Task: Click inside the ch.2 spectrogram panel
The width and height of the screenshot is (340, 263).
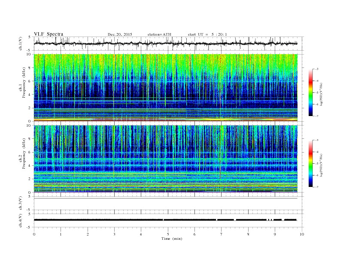Action: click(166, 159)
